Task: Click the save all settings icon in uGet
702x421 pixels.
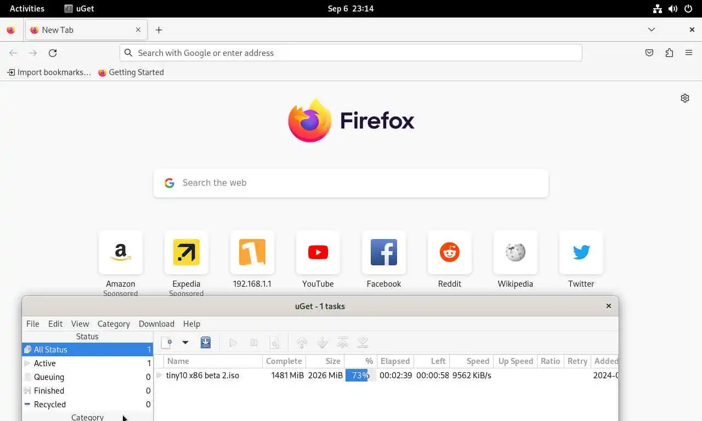Action: coord(206,343)
